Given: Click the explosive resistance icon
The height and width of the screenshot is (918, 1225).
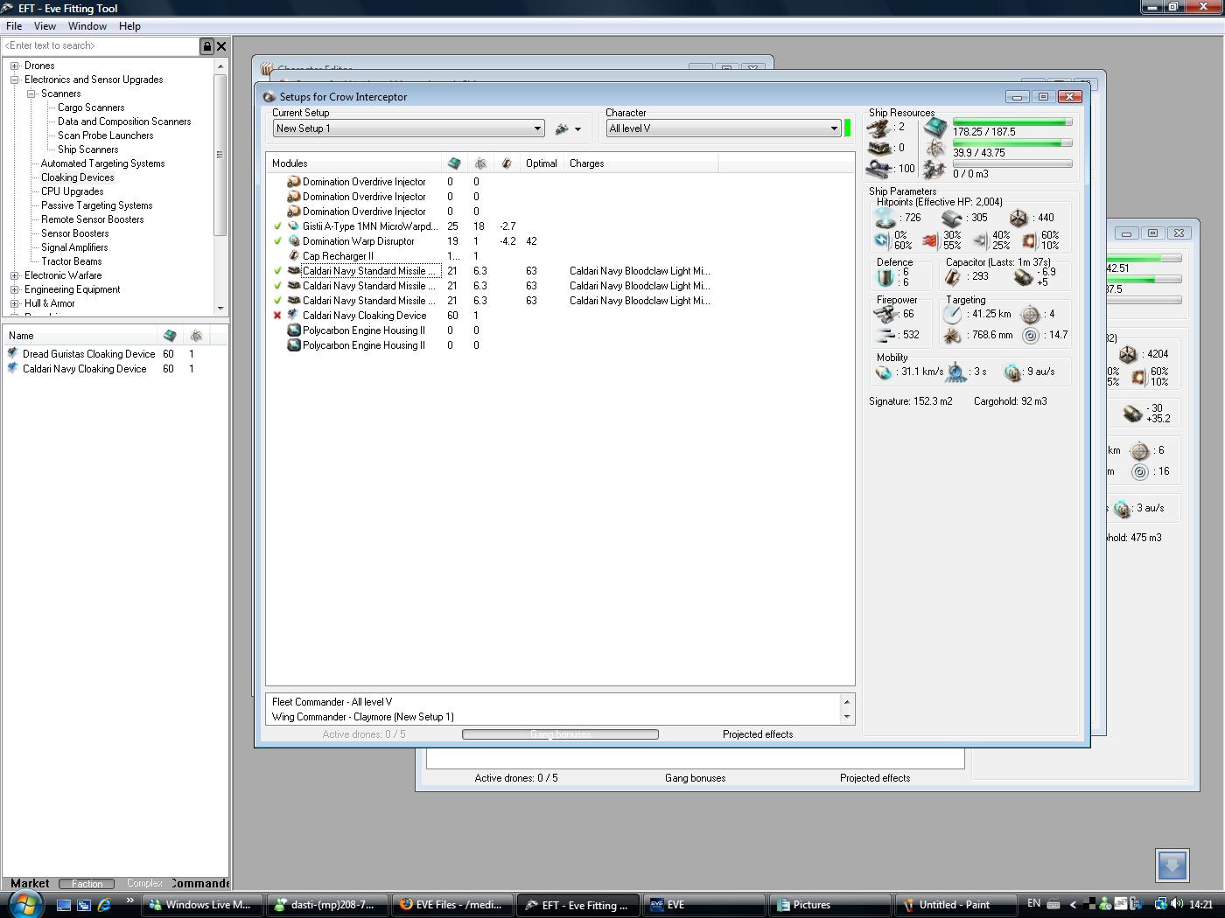Looking at the screenshot, I should (1029, 240).
